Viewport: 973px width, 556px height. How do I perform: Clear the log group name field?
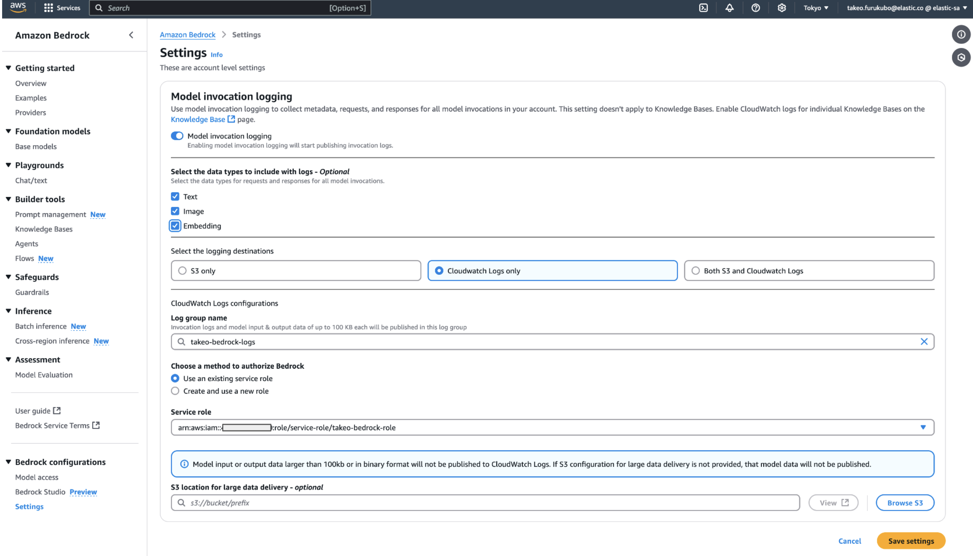point(924,341)
